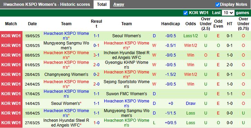251x128 pixels.
Task: Click the Over Under (2.5) column header
Action: point(206,24)
